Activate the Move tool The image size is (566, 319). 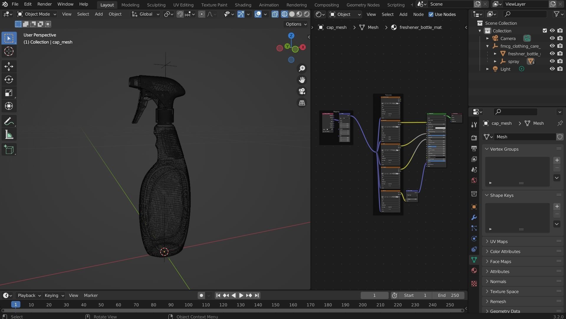(9, 66)
